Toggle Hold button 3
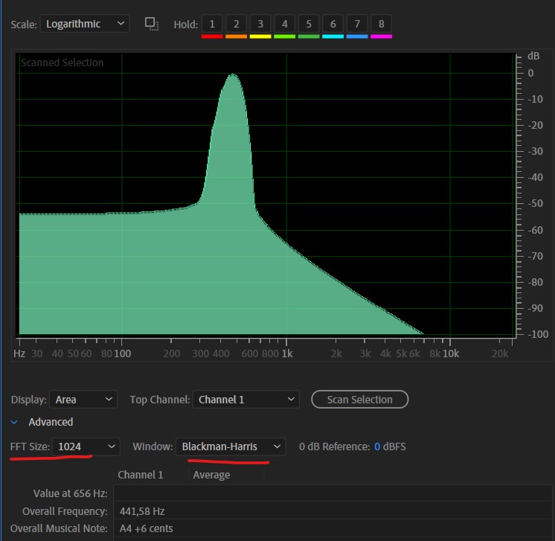 [x=260, y=24]
